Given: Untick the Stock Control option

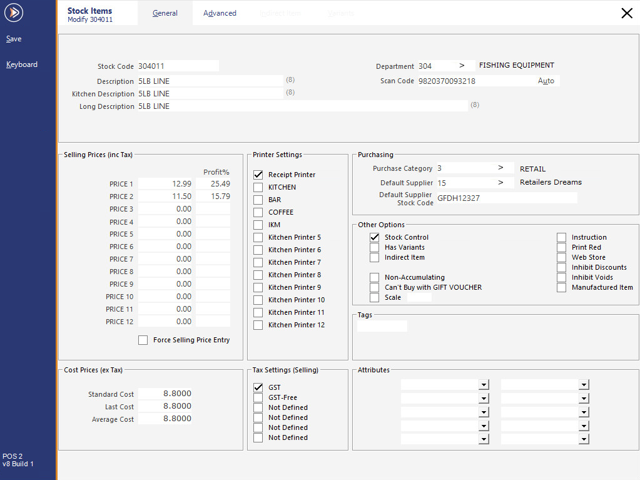Looking at the screenshot, I should 374,237.
